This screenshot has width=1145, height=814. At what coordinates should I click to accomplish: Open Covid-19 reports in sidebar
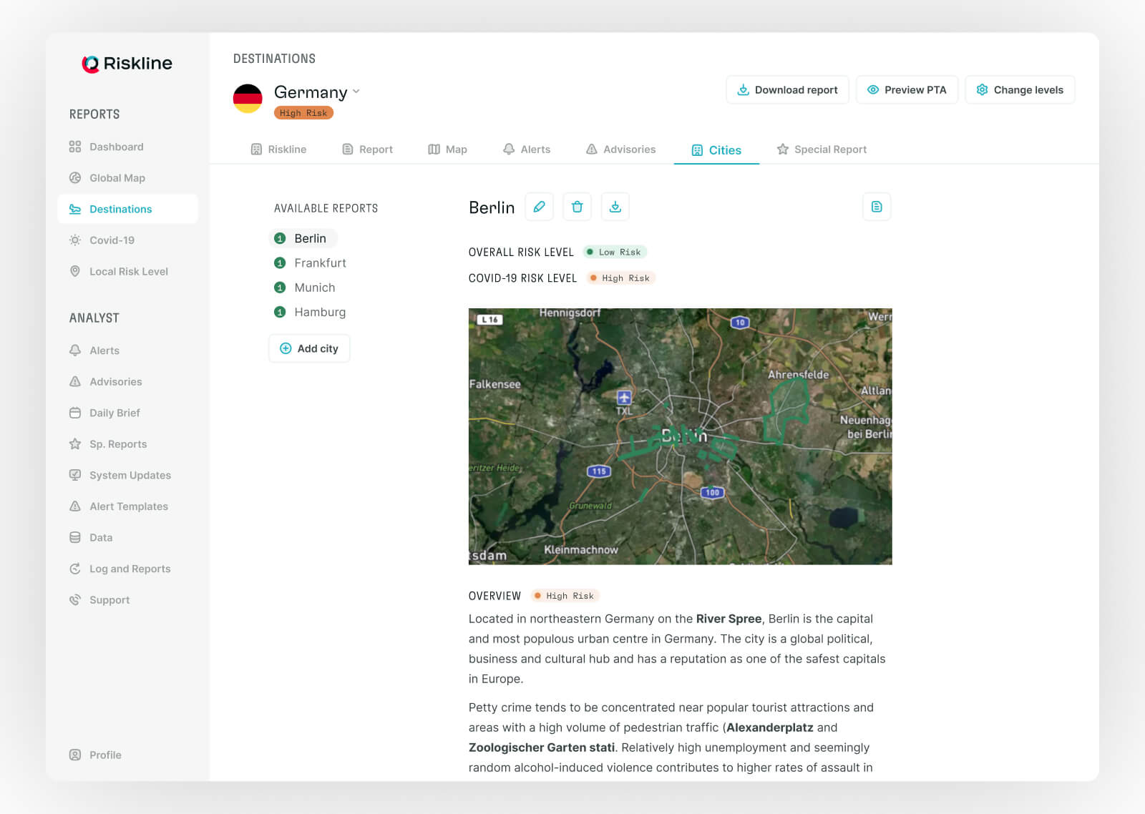click(x=112, y=240)
